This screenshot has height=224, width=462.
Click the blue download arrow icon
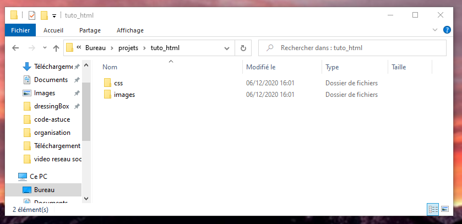point(27,67)
